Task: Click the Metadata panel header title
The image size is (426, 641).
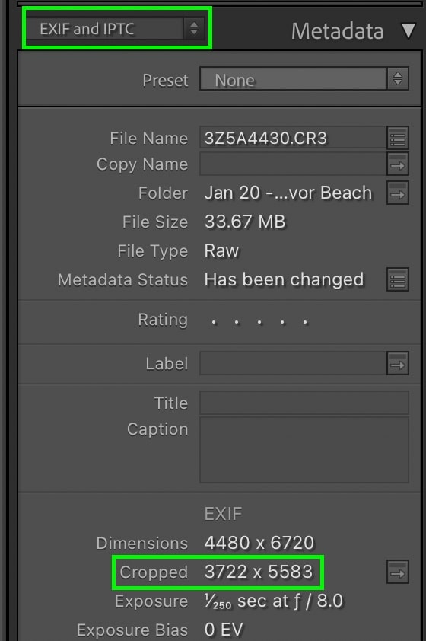Action: tap(337, 31)
